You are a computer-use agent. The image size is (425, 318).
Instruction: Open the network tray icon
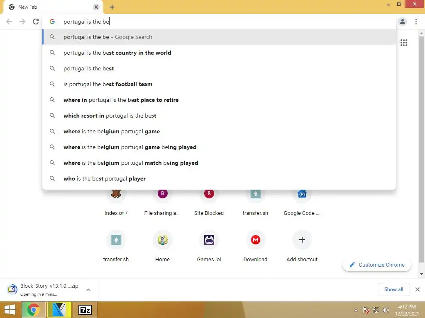point(376,310)
